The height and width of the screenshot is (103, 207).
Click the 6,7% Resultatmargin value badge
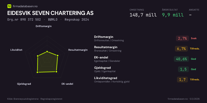click(182, 49)
